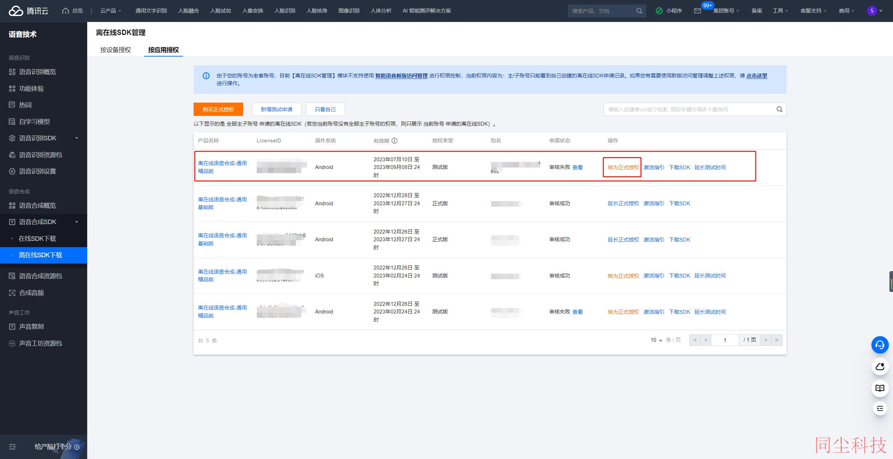Go to last page in pagination
This screenshot has height=459, width=893.
(776, 340)
